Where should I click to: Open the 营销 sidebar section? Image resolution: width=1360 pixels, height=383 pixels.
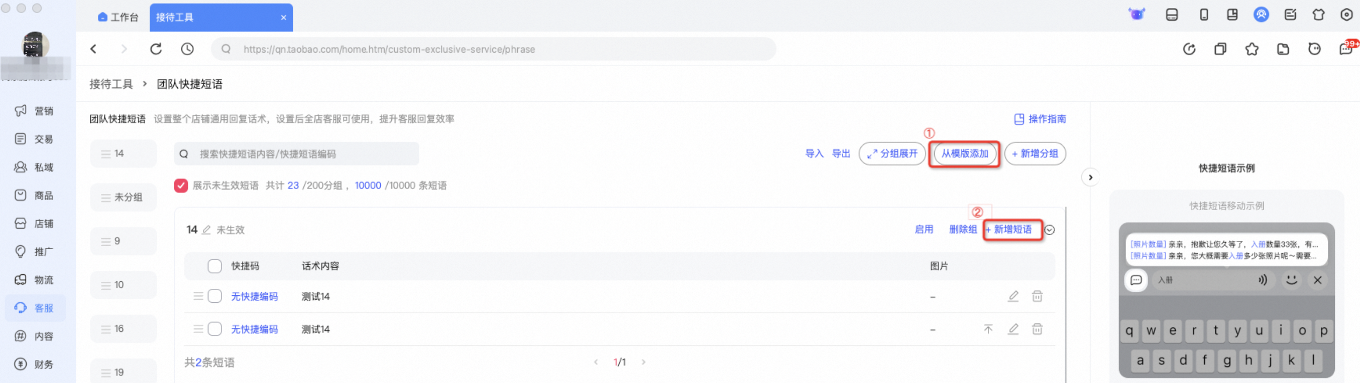click(x=35, y=111)
